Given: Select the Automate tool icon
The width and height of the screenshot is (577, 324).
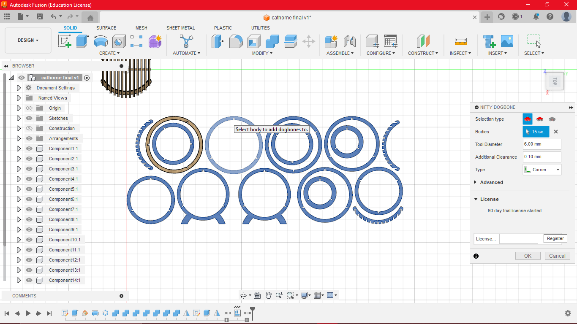Looking at the screenshot, I should tap(186, 41).
